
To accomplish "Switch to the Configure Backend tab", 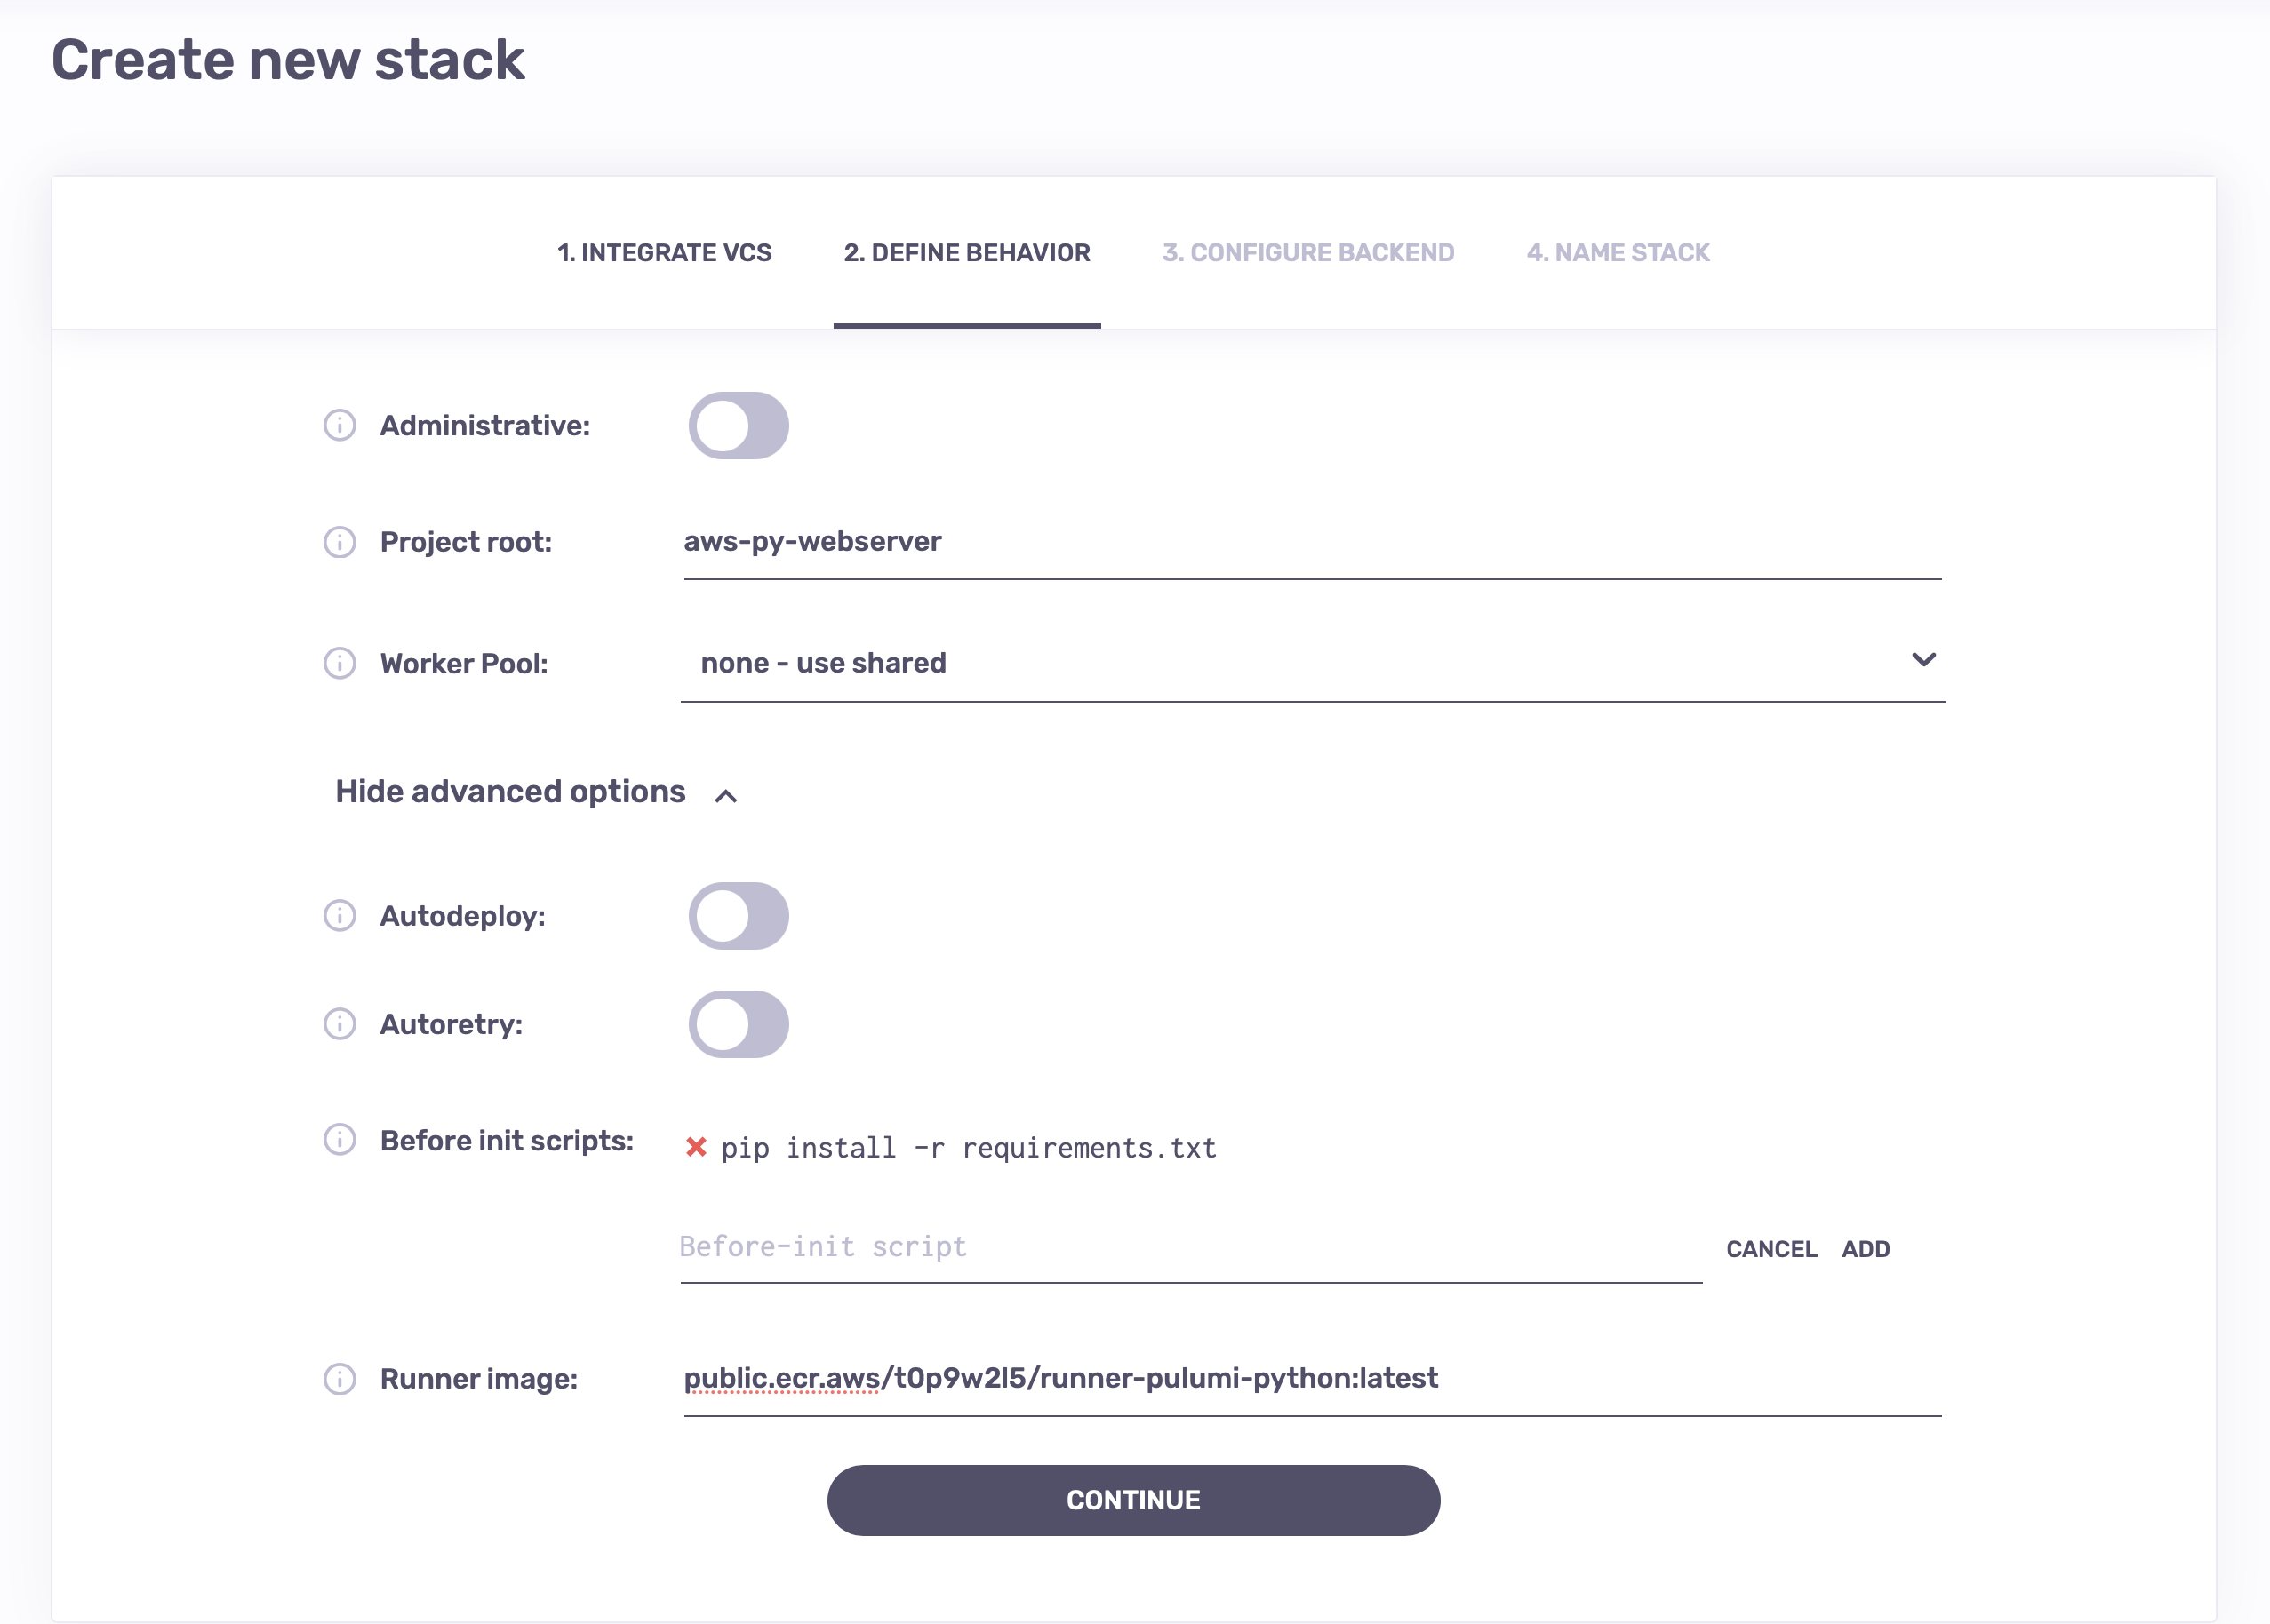I will point(1307,253).
